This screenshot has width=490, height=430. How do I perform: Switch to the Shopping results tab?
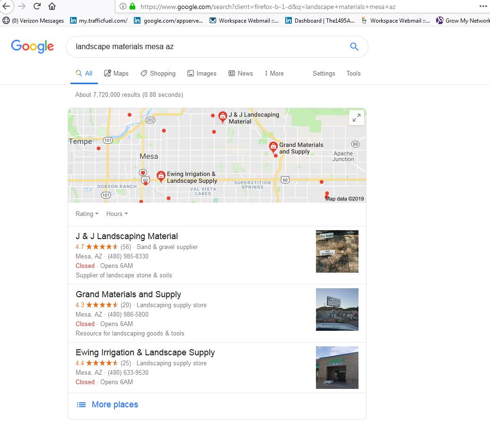coord(158,73)
